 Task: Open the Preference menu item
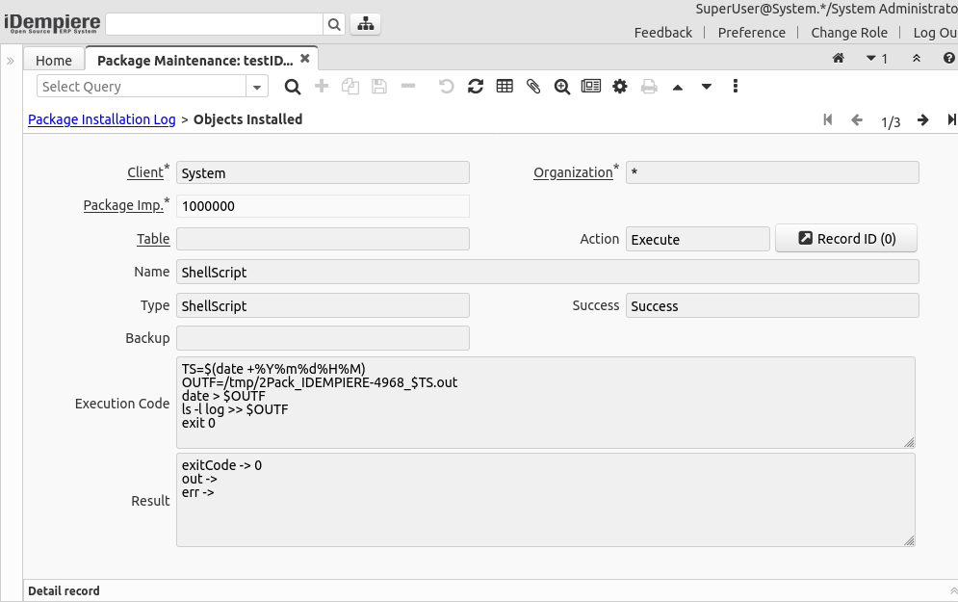pyautogui.click(x=751, y=32)
